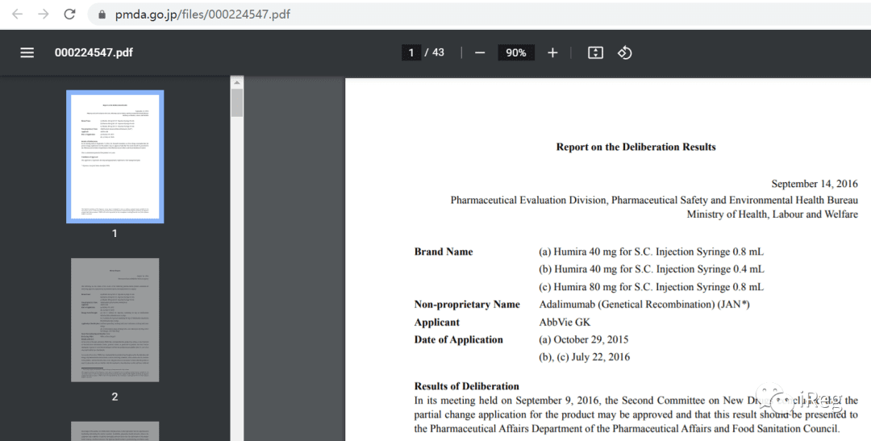Click '(b), (c) July 22, 2016' date
This screenshot has width=871, height=441.
(x=585, y=357)
